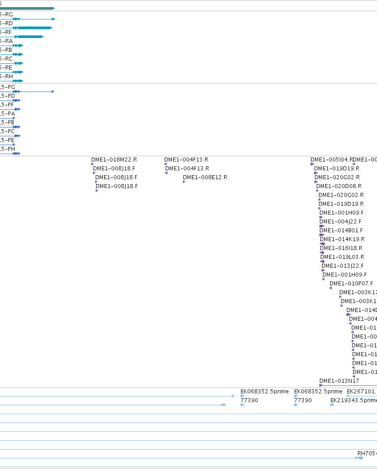Open the -PA protein label
This screenshot has width=377, height=469.
click(8, 113)
